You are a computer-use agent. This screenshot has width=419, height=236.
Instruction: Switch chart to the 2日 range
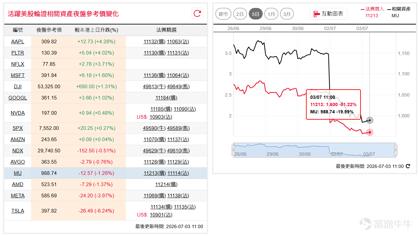[x=240, y=14]
